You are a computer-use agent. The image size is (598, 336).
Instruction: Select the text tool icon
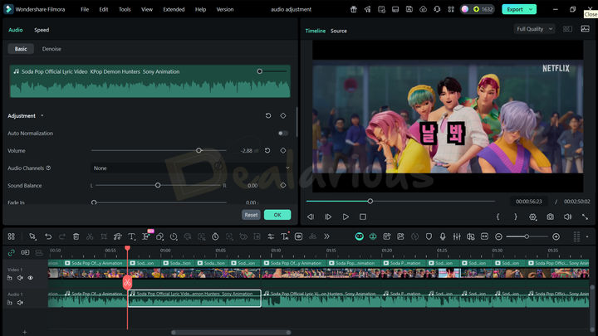[x=131, y=236]
